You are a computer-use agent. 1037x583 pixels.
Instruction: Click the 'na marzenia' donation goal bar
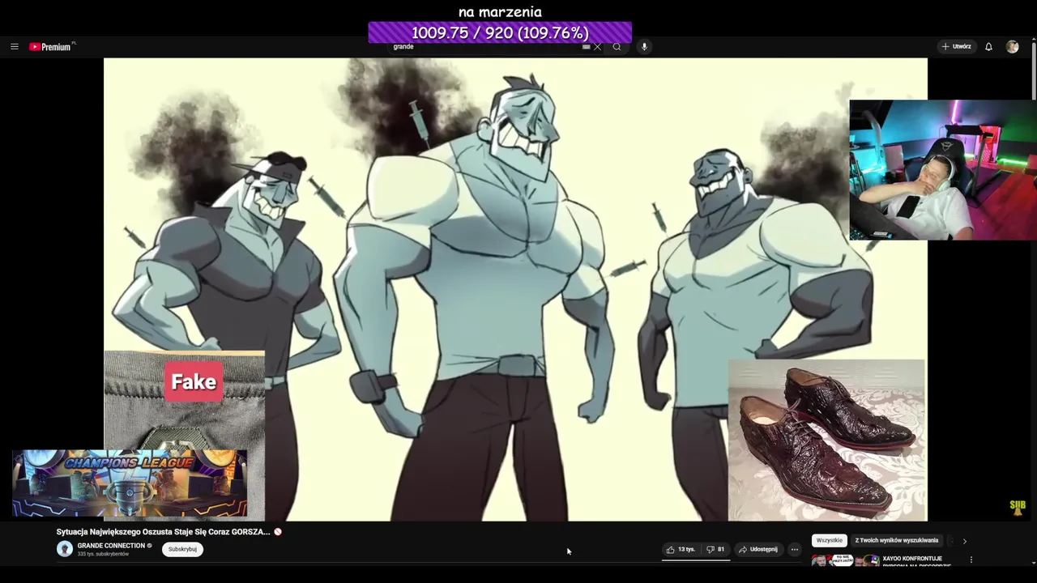(500, 32)
